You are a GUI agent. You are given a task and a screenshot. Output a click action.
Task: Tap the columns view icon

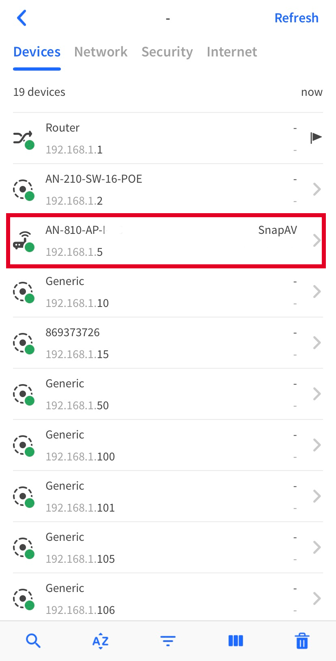tap(235, 641)
